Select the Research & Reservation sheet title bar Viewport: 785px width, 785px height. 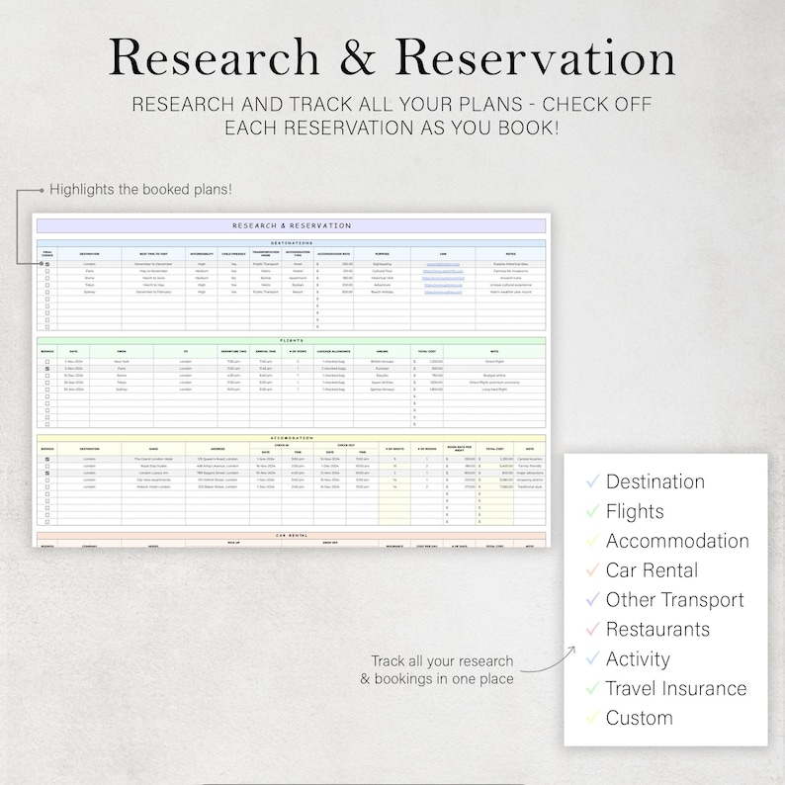[292, 225]
